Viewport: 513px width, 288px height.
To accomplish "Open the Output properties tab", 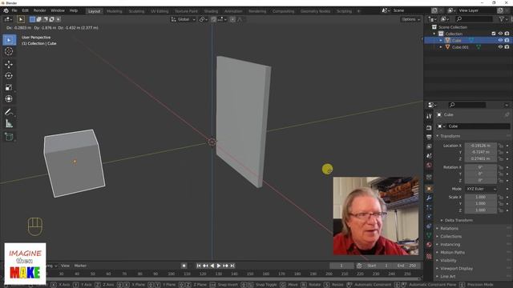I will pos(429,137).
